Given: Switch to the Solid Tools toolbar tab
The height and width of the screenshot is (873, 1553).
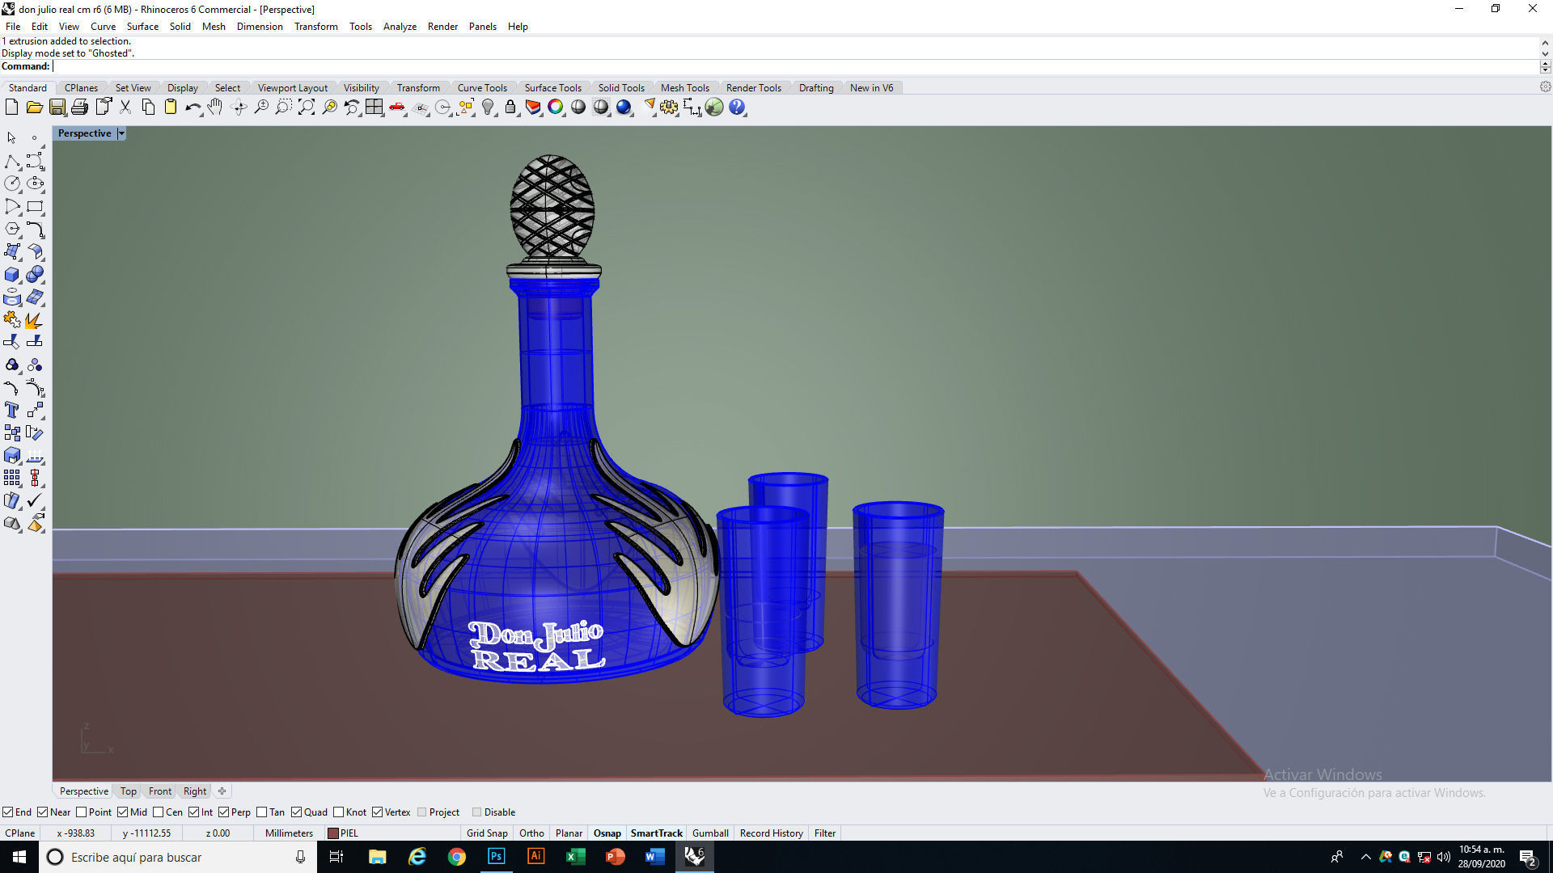Looking at the screenshot, I should click(621, 88).
